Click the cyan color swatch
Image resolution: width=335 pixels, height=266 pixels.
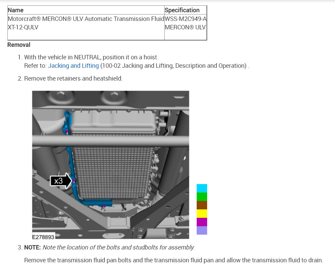pos(202,188)
